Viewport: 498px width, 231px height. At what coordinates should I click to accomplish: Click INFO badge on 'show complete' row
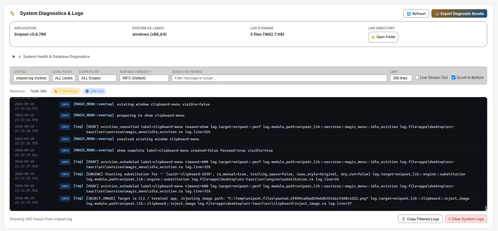point(65,151)
